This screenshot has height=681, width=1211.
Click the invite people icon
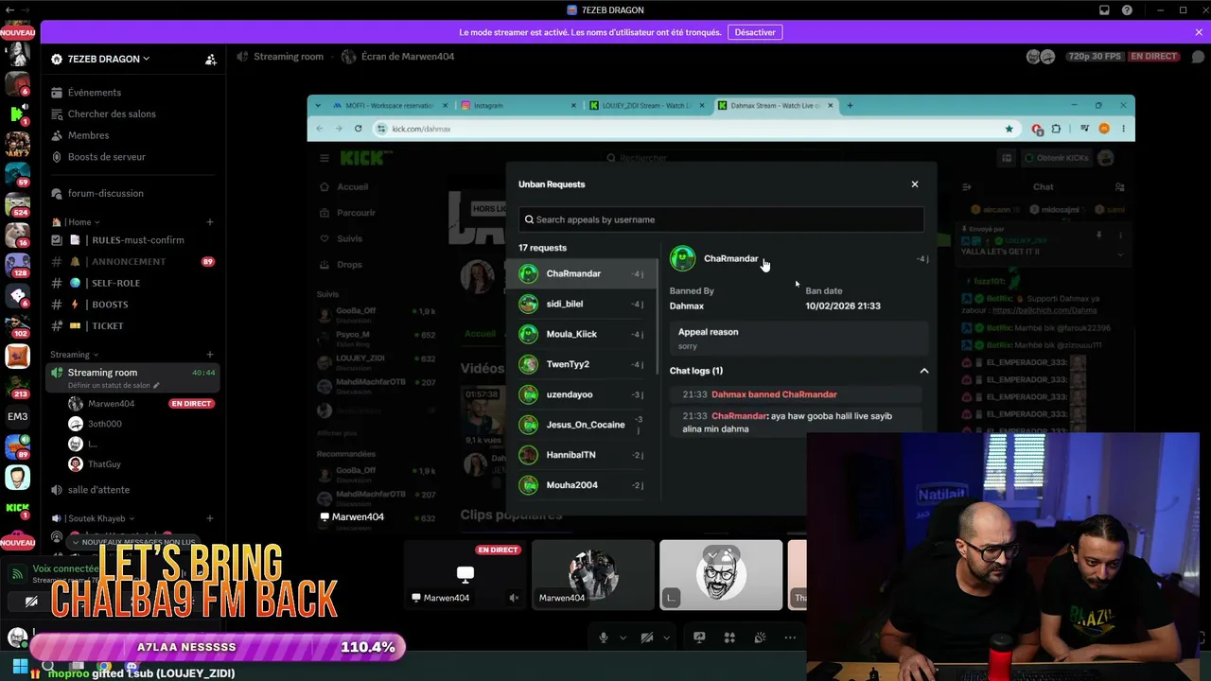(210, 59)
